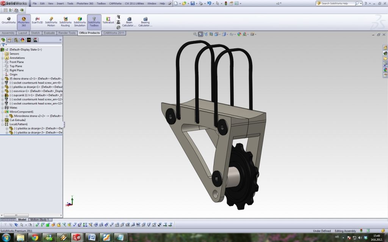This screenshot has height=242, width=388.
Task: Open the DisplayManager tab
Action: click(22, 40)
